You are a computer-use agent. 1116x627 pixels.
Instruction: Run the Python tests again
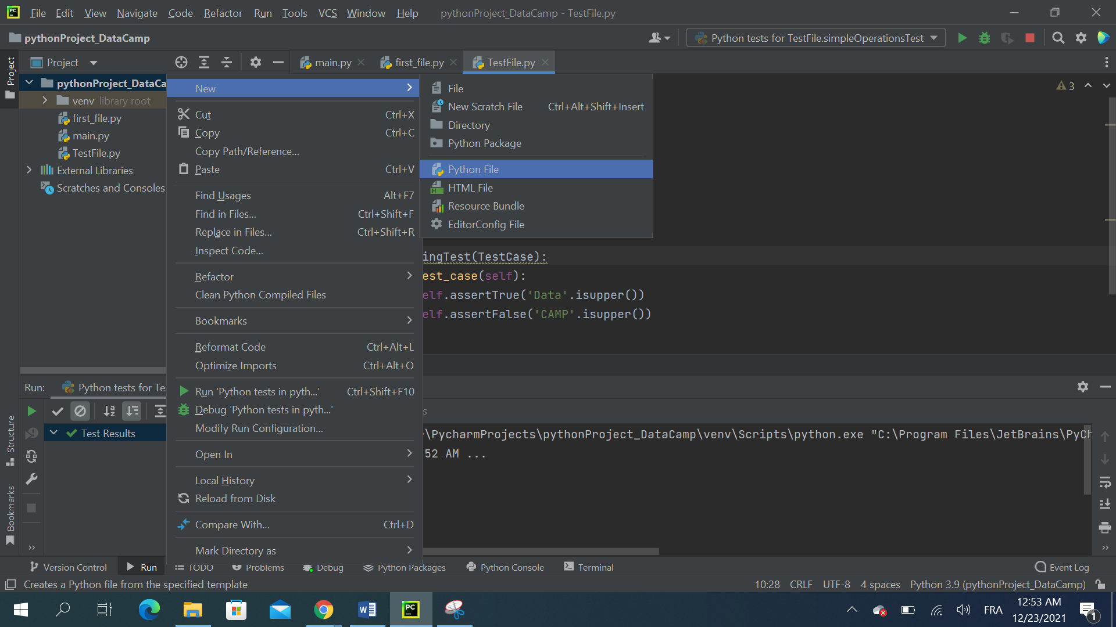(x=32, y=411)
